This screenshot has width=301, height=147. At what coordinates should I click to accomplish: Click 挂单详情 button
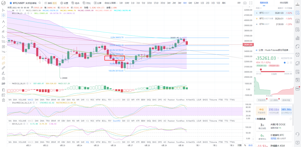(287, 100)
